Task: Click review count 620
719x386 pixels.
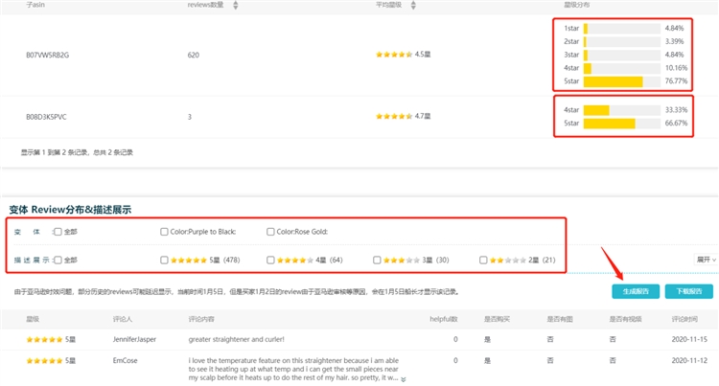Action: (193, 55)
